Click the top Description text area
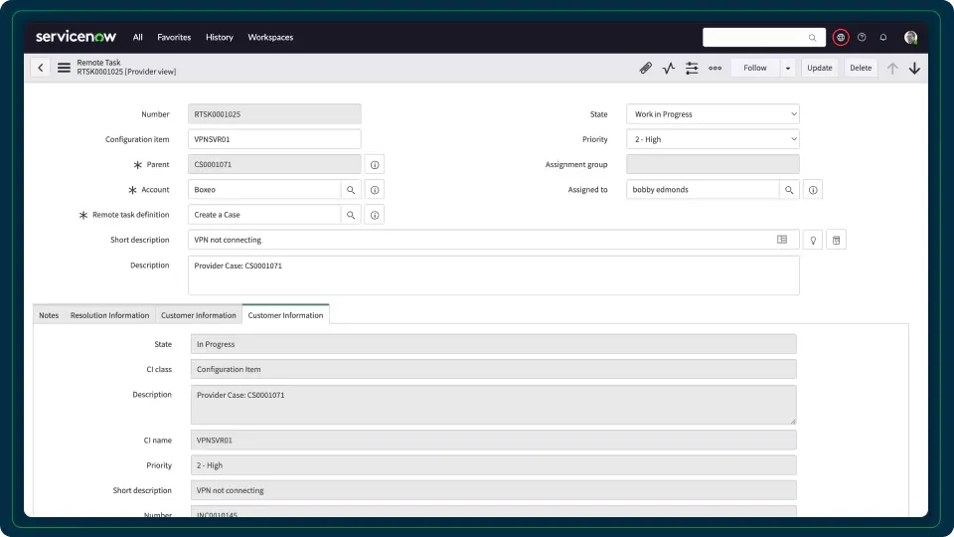Viewport: 954px width, 537px height. tap(494, 275)
